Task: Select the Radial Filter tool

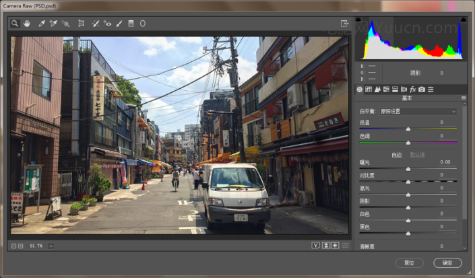Action: point(142,24)
